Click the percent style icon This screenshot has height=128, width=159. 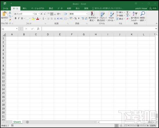tap(75, 19)
